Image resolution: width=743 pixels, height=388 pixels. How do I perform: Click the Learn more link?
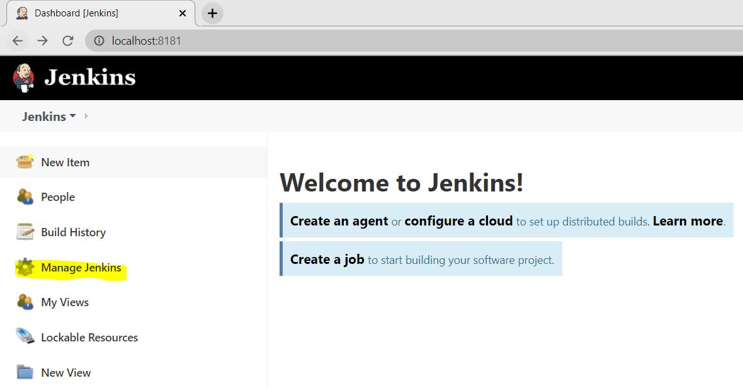point(688,221)
